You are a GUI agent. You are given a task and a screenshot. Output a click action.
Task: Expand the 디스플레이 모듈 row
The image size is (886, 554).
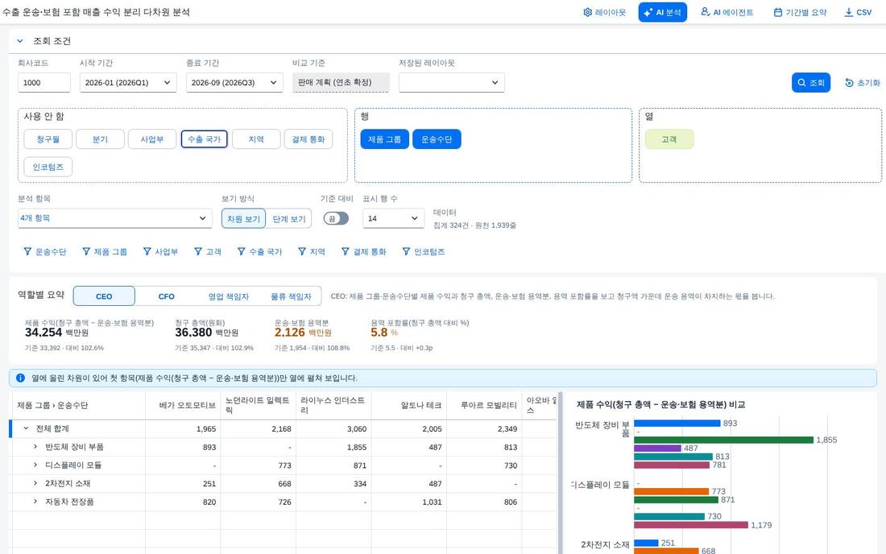coord(35,465)
